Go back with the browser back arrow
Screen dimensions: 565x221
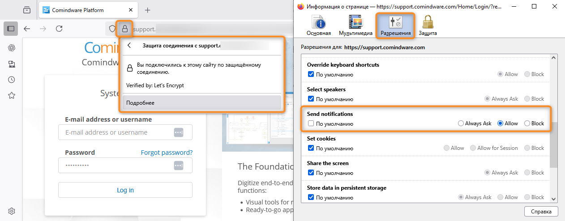click(x=27, y=29)
